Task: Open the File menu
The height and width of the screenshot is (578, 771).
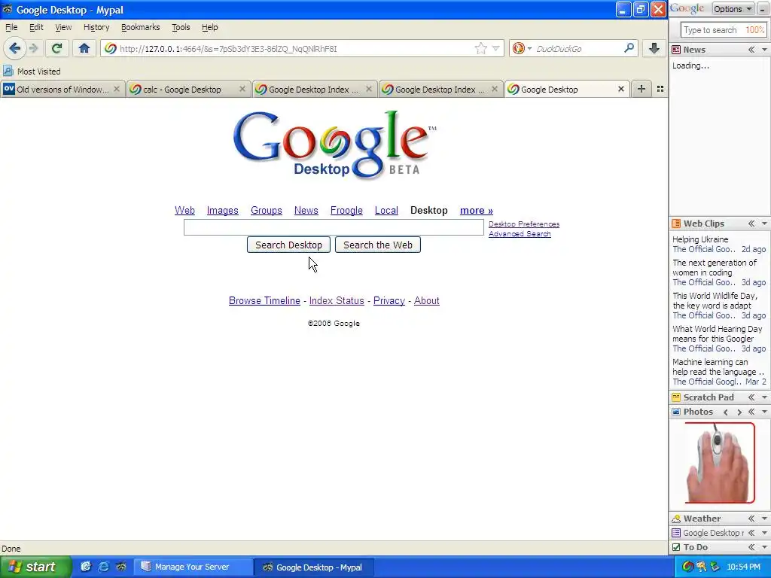Action: (11, 27)
